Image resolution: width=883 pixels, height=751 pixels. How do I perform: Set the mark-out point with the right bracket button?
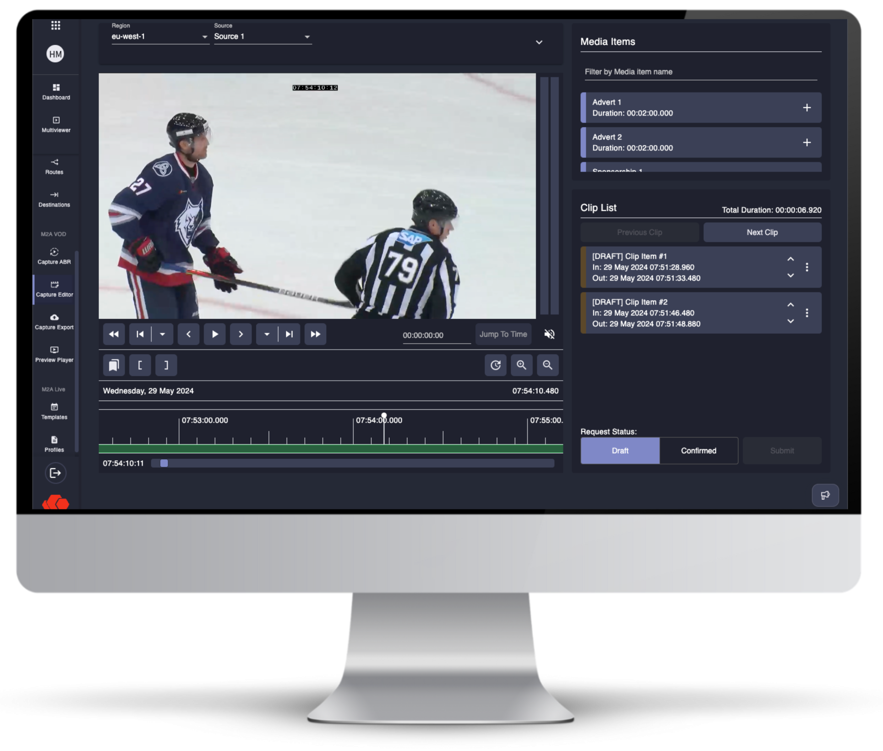tap(166, 365)
